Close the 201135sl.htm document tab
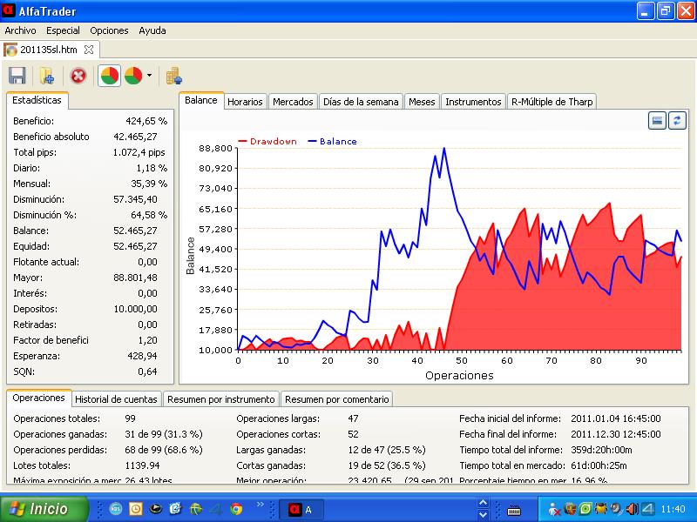Image resolution: width=697 pixels, height=522 pixels. [89, 50]
